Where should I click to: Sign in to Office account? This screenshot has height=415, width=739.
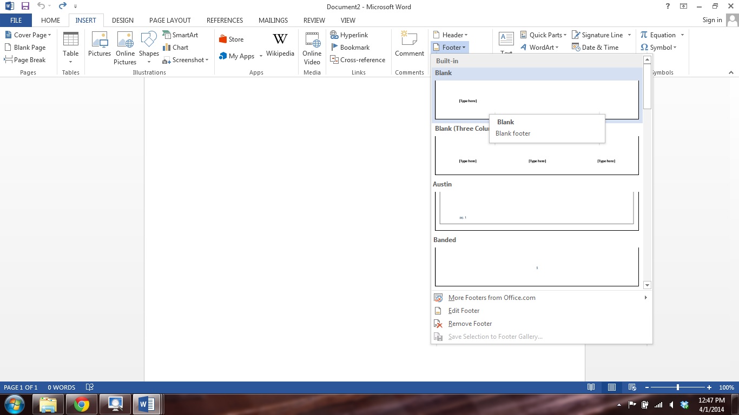point(712,20)
